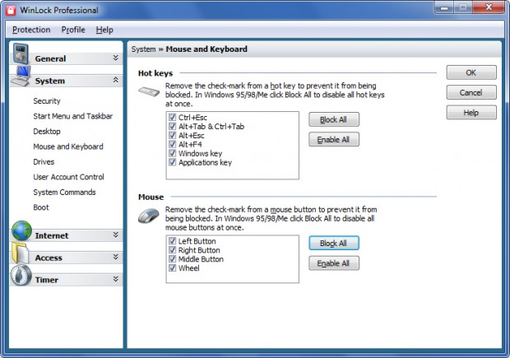Select System Commands in sidebar
The height and width of the screenshot is (358, 510).
(64, 193)
